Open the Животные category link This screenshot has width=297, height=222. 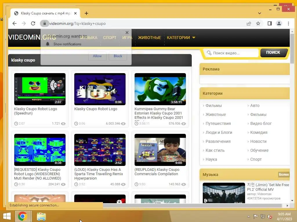215,114
